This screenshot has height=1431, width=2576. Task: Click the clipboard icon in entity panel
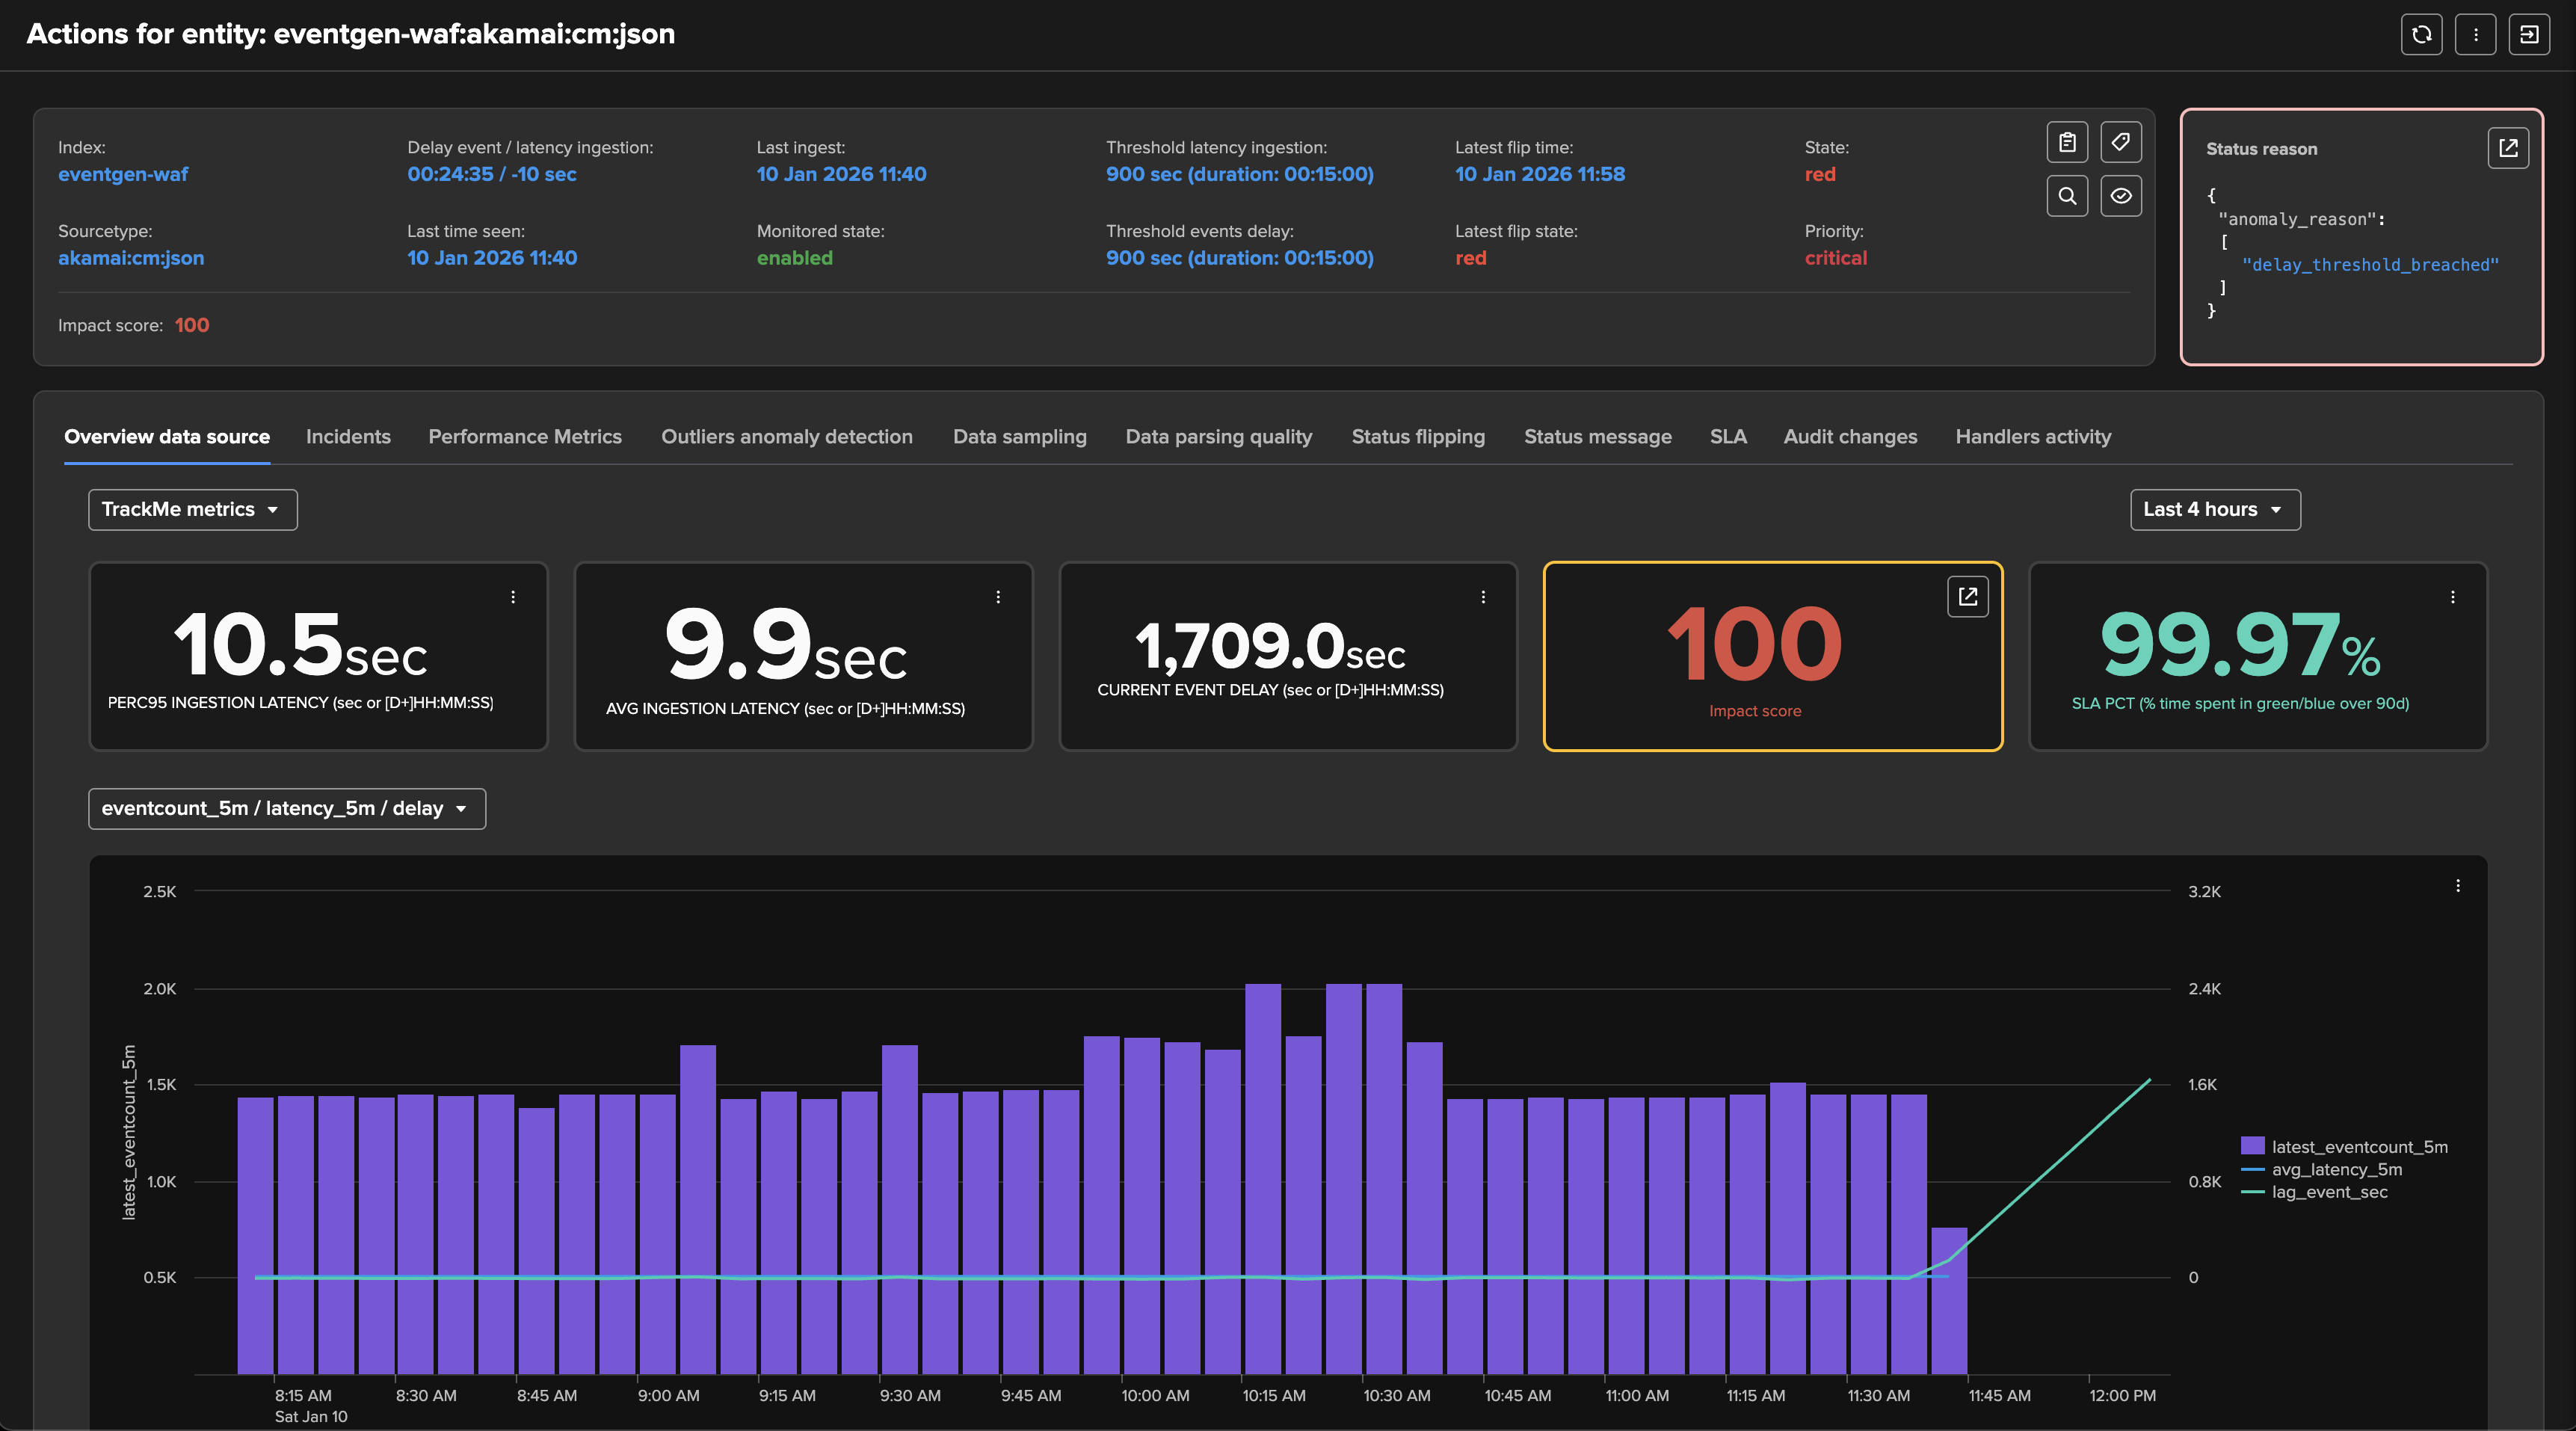(2067, 142)
